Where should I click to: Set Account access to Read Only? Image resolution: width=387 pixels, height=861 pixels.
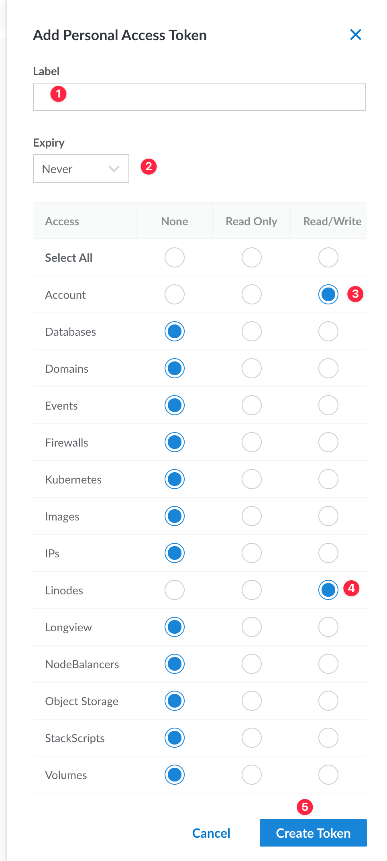pyautogui.click(x=252, y=294)
